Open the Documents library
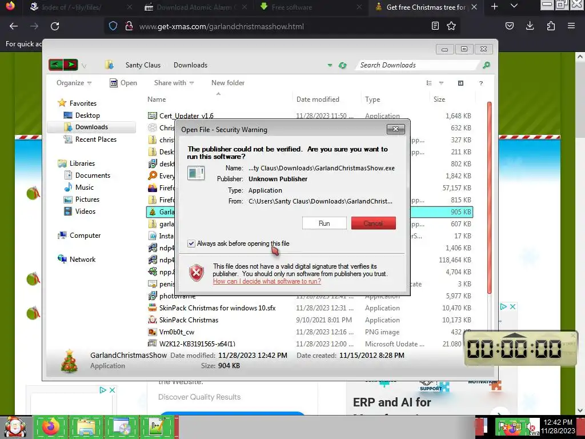 tap(87, 175)
